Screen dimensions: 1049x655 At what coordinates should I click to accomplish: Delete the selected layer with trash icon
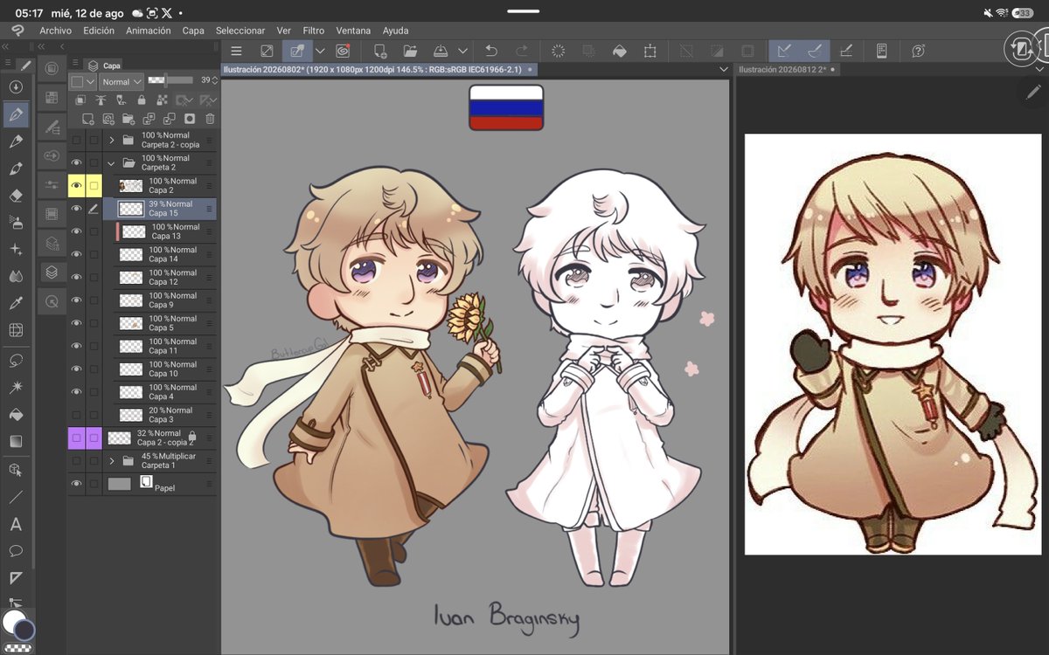pyautogui.click(x=210, y=119)
